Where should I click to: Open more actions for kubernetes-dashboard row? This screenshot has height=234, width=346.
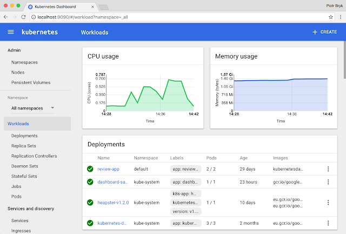coord(328,223)
